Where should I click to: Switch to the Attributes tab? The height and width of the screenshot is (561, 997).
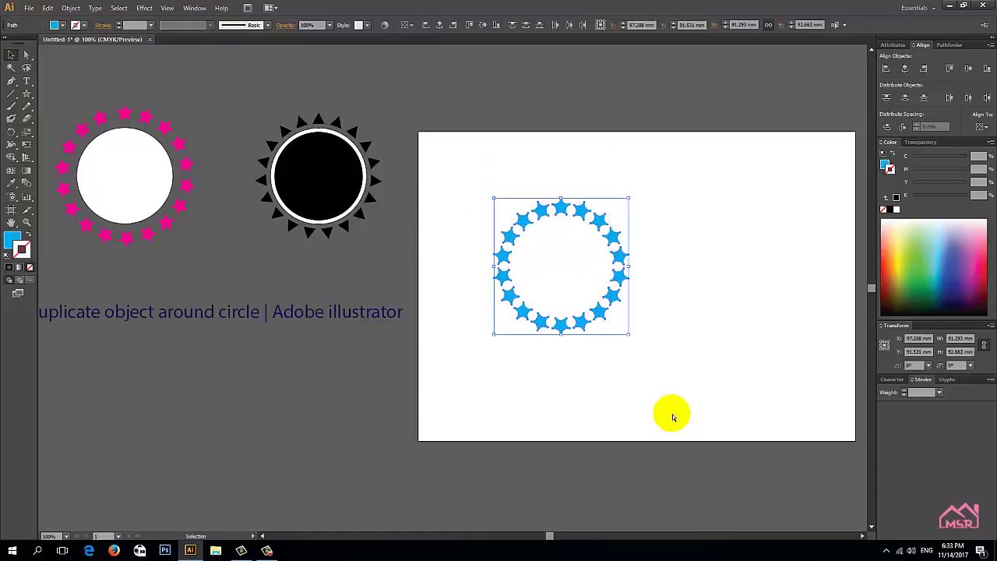[893, 45]
